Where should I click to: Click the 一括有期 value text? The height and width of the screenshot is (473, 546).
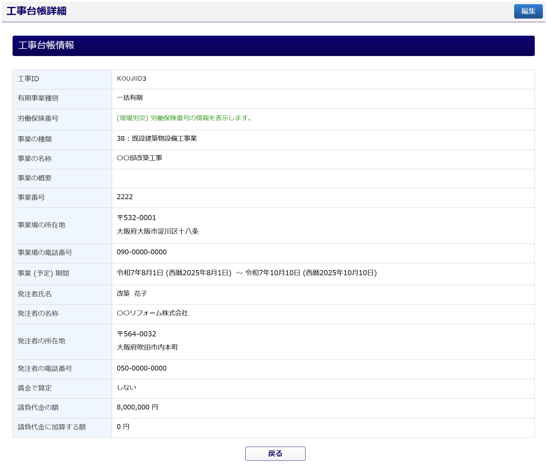click(130, 98)
